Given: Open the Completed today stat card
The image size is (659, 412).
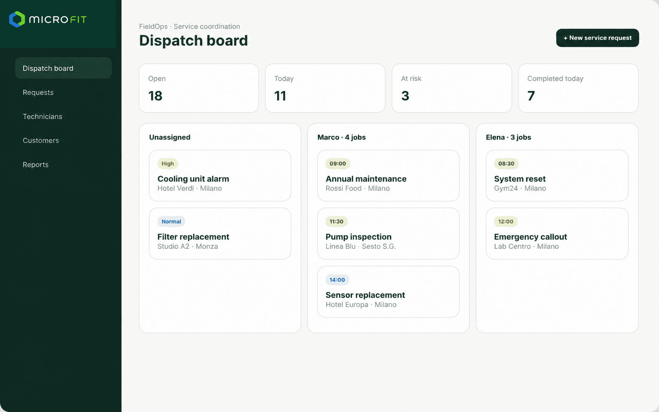Looking at the screenshot, I should click(x=578, y=88).
